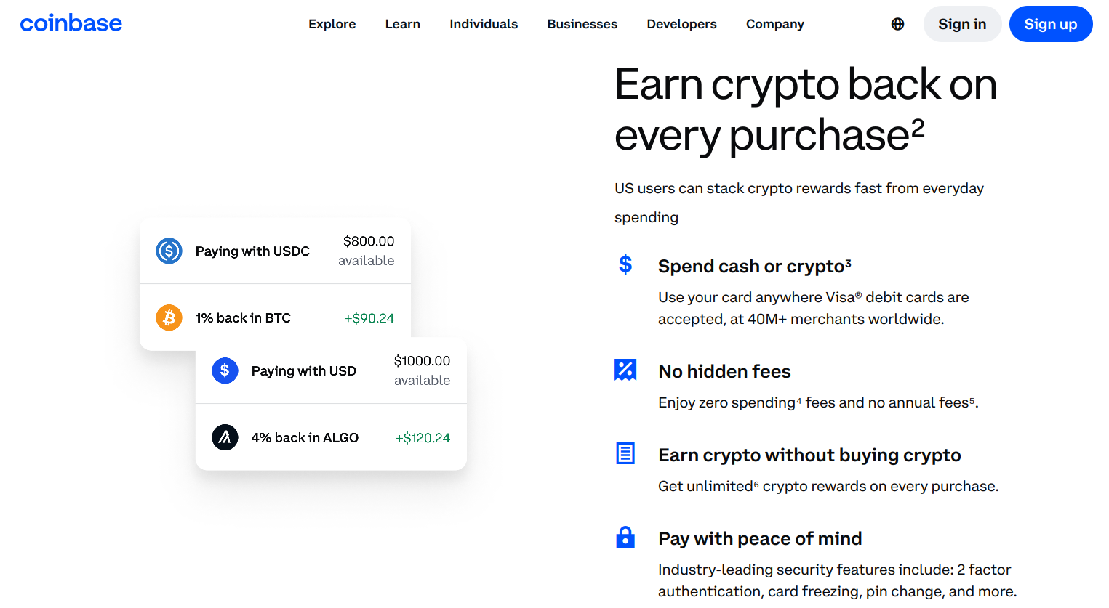Click 'Get unlimited crypto rewards' description
This screenshot has width=1109, height=608.
coord(828,486)
